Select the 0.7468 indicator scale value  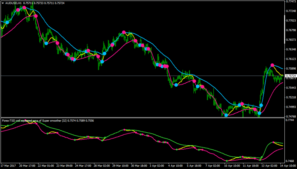[290, 161]
